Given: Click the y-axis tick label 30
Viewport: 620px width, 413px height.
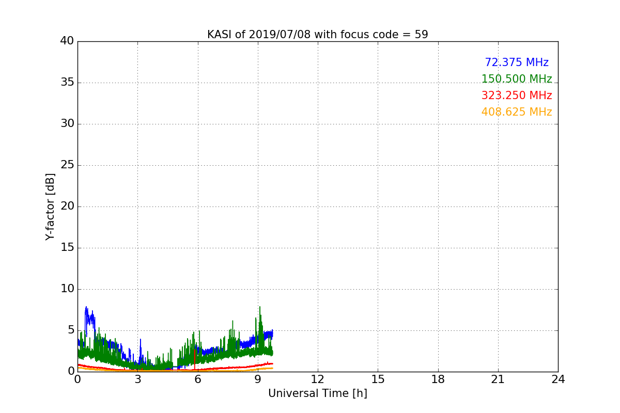Looking at the screenshot, I should tap(67, 124).
